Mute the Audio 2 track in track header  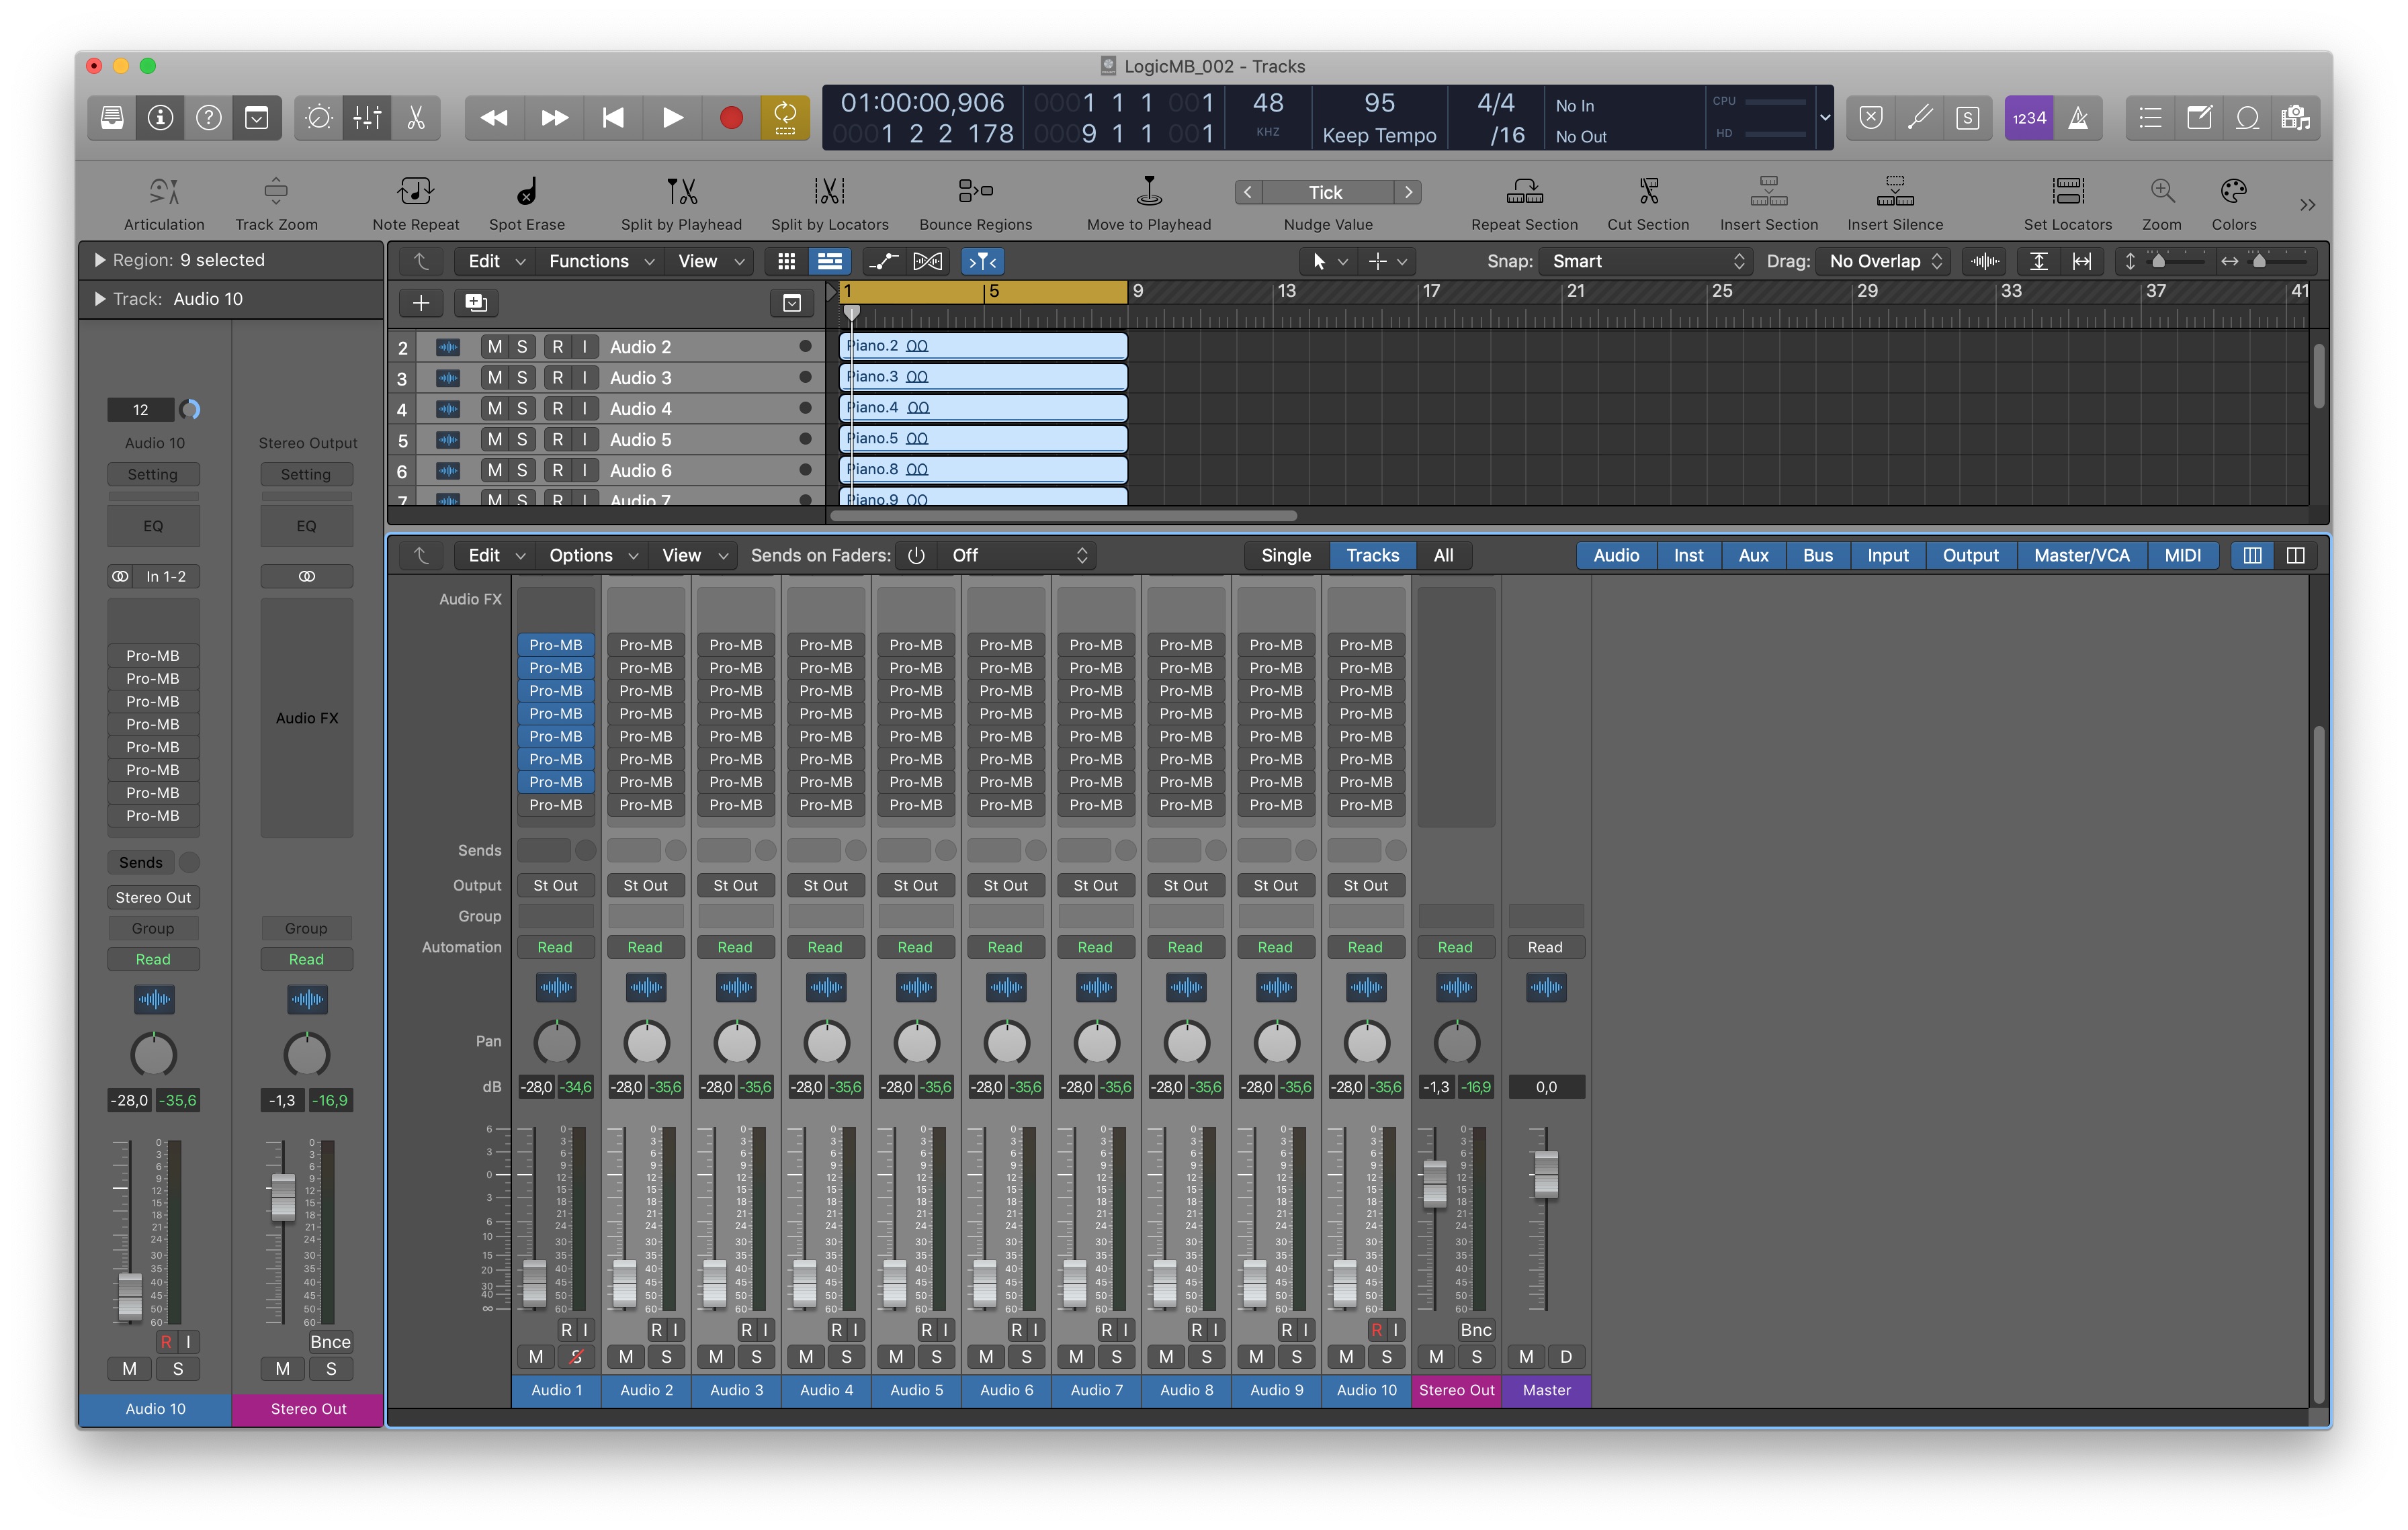[x=495, y=347]
